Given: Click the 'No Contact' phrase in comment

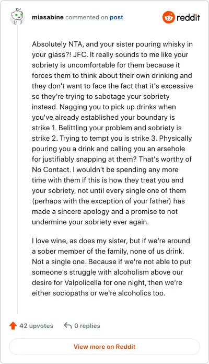Looking at the screenshot, I should point(51,169).
